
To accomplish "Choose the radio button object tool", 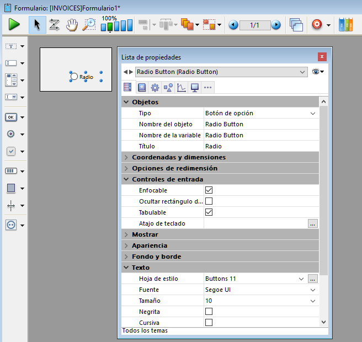I will (x=11, y=134).
